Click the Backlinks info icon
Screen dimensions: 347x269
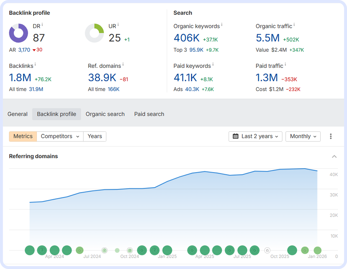35,65
